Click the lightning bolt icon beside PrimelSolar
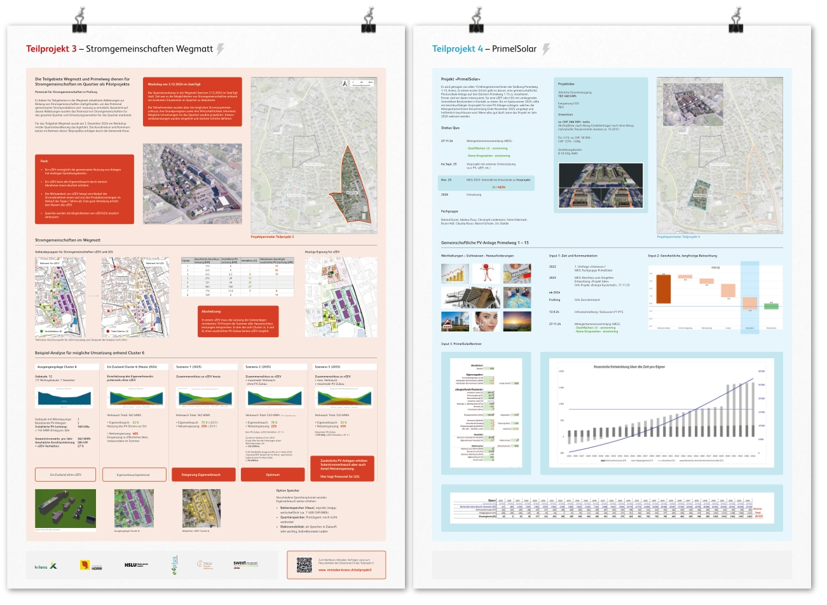This screenshot has width=827, height=605. (545, 49)
